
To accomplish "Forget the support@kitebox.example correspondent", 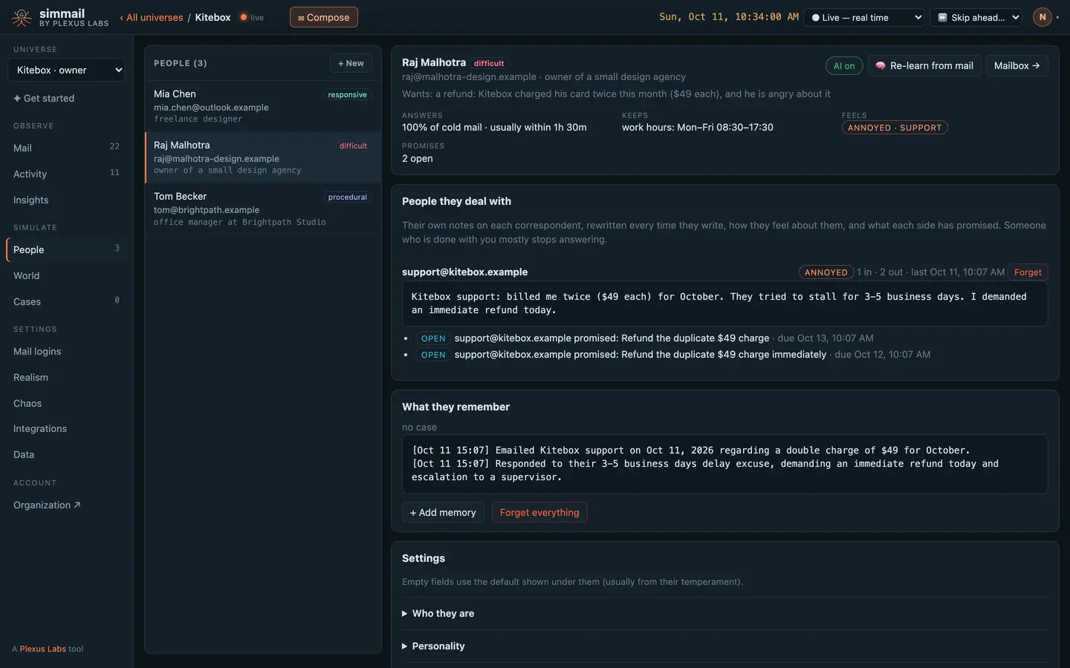I will (x=1028, y=272).
